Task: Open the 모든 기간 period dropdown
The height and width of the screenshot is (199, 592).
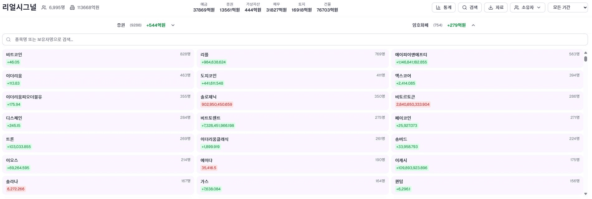Action: tap(567, 7)
